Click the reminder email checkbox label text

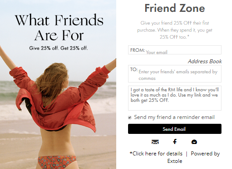pos(174,117)
